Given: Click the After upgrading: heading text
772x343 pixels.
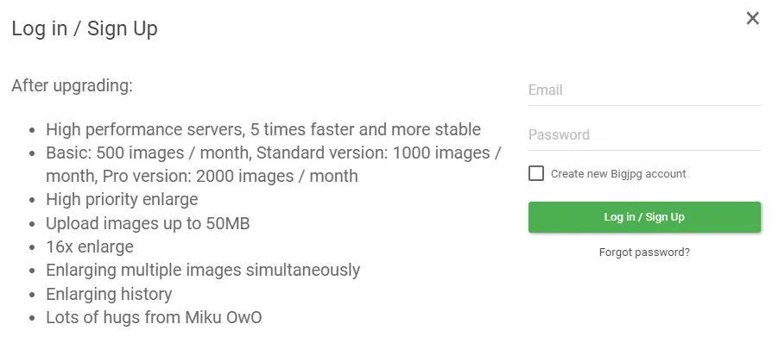Looking at the screenshot, I should 73,86.
